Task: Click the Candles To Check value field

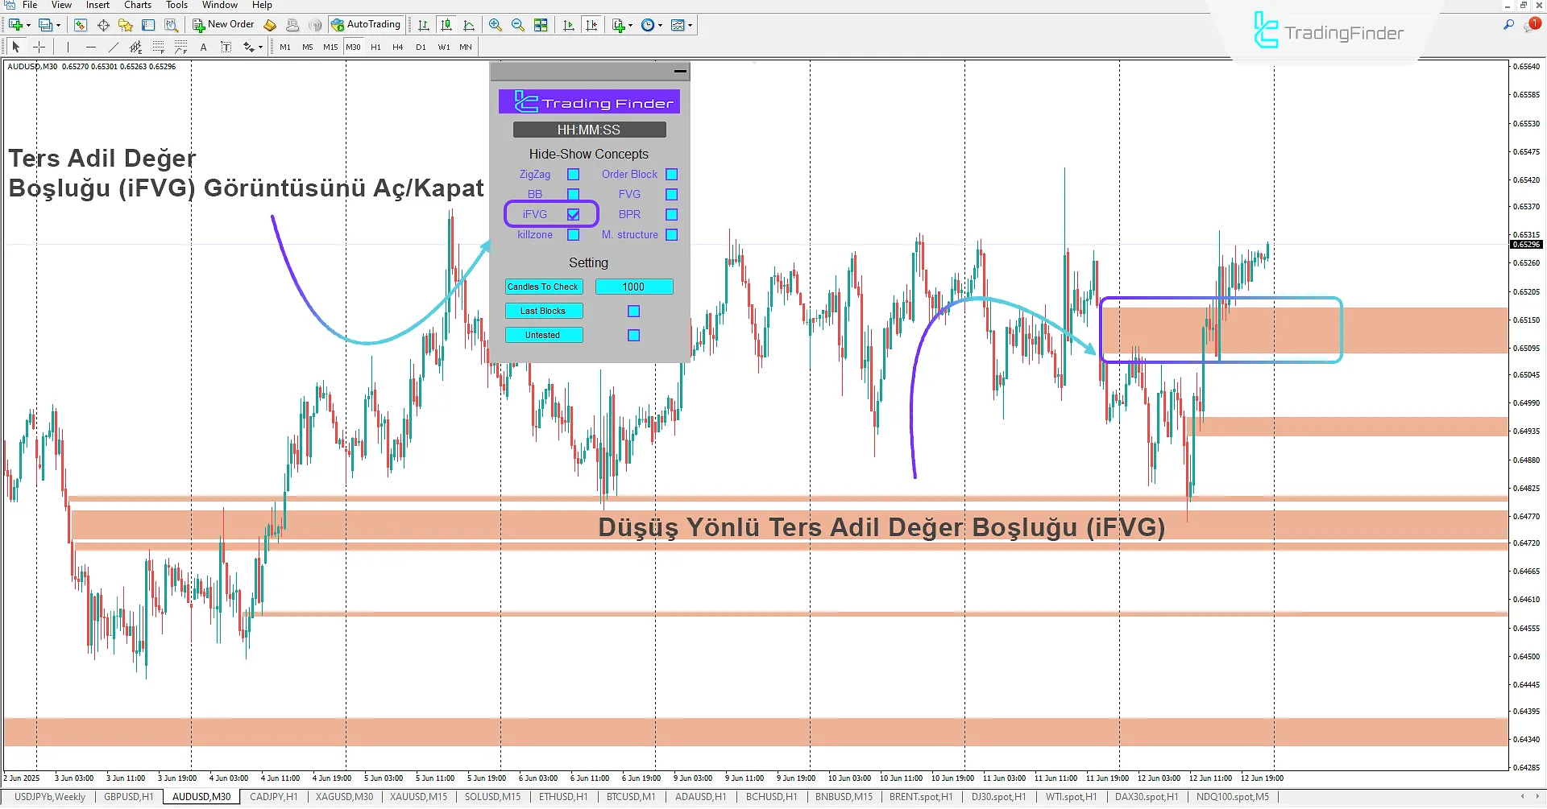Action: [633, 287]
